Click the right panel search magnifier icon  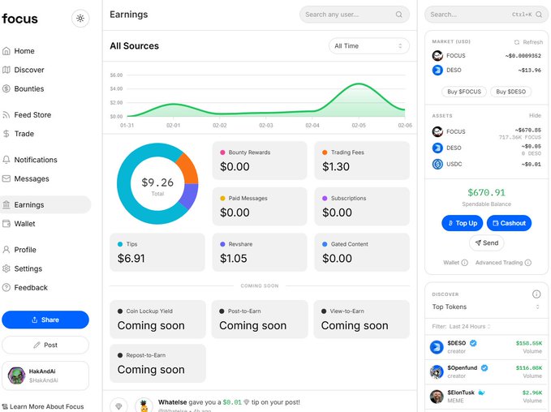pos(539,15)
